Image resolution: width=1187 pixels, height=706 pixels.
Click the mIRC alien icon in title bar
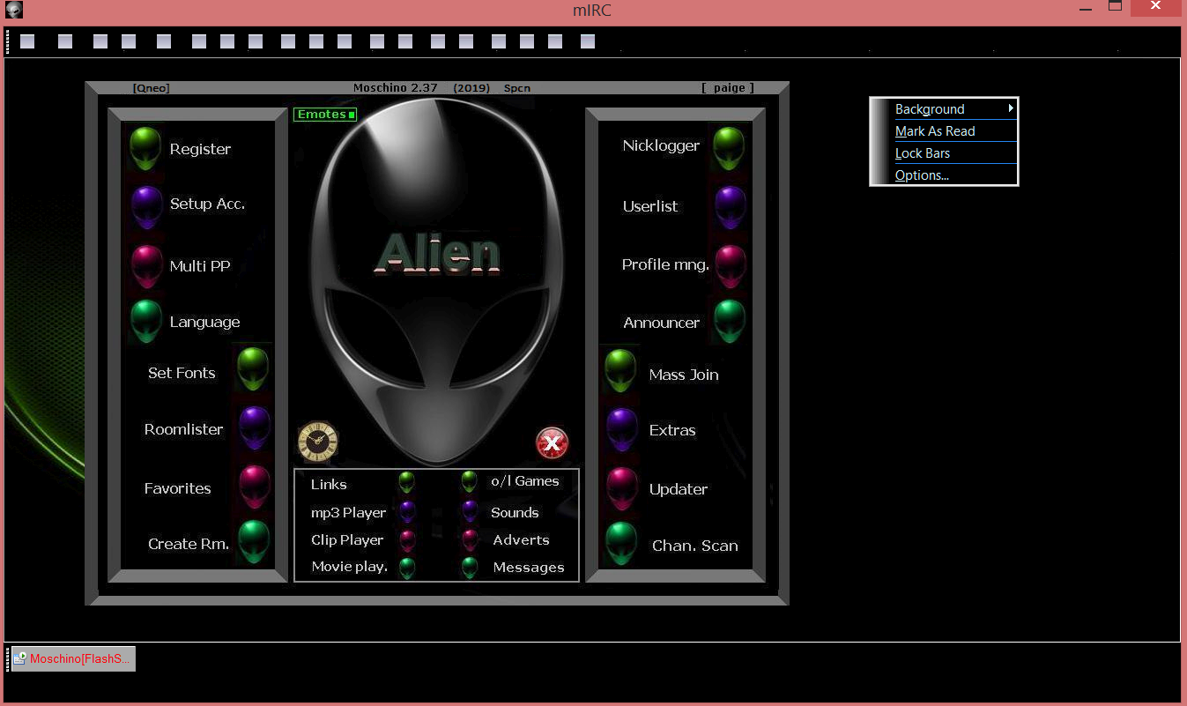point(13,11)
